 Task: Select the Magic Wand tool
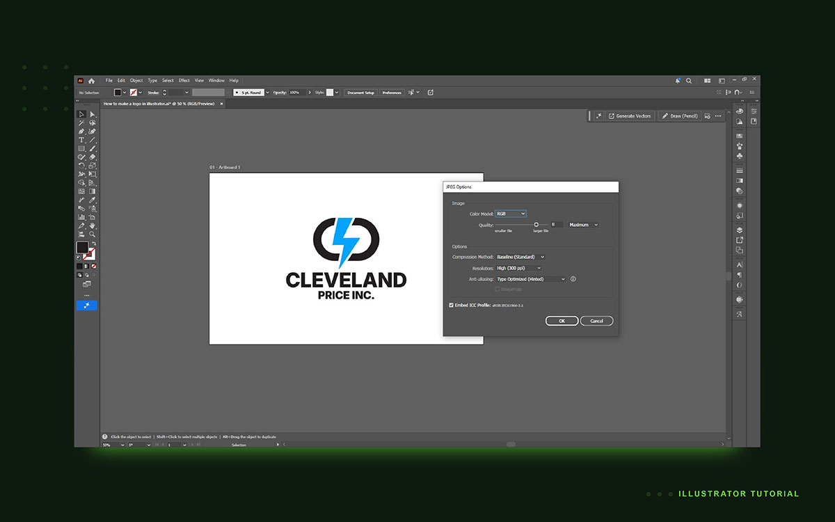81,123
